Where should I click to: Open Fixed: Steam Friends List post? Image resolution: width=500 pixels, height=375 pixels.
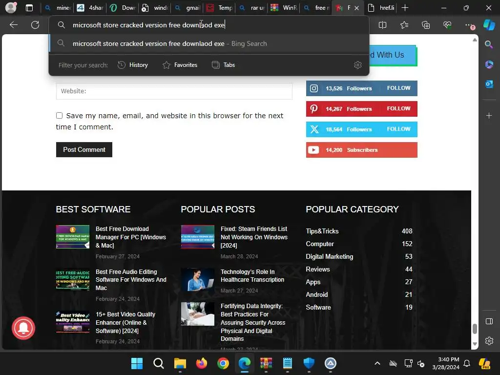(254, 237)
